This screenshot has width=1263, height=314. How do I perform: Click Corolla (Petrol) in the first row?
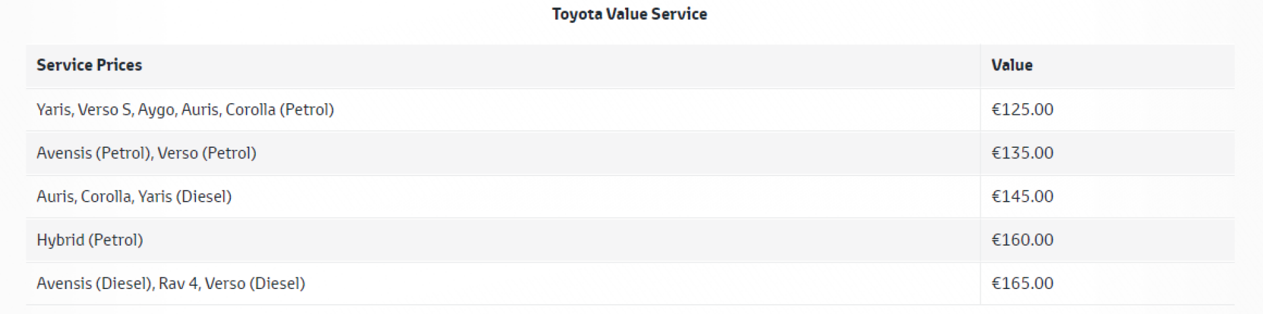(x=280, y=109)
